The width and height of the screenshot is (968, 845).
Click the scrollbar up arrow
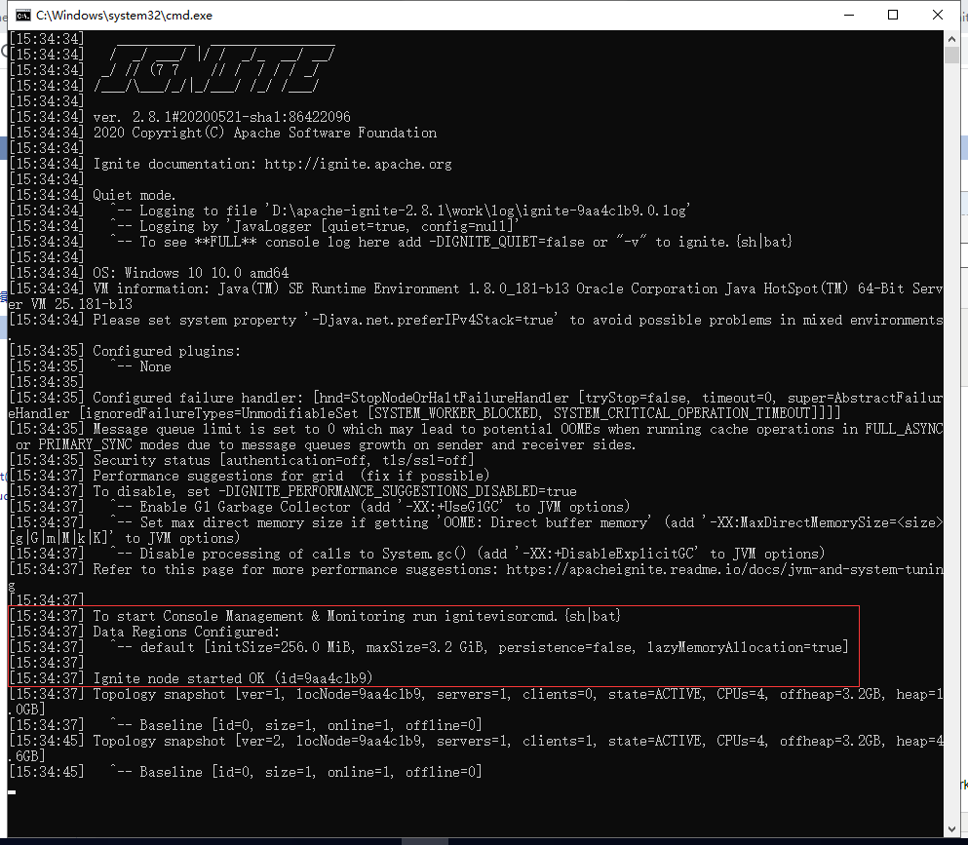coord(951,38)
